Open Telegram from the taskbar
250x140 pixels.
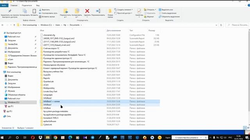pos(93,137)
